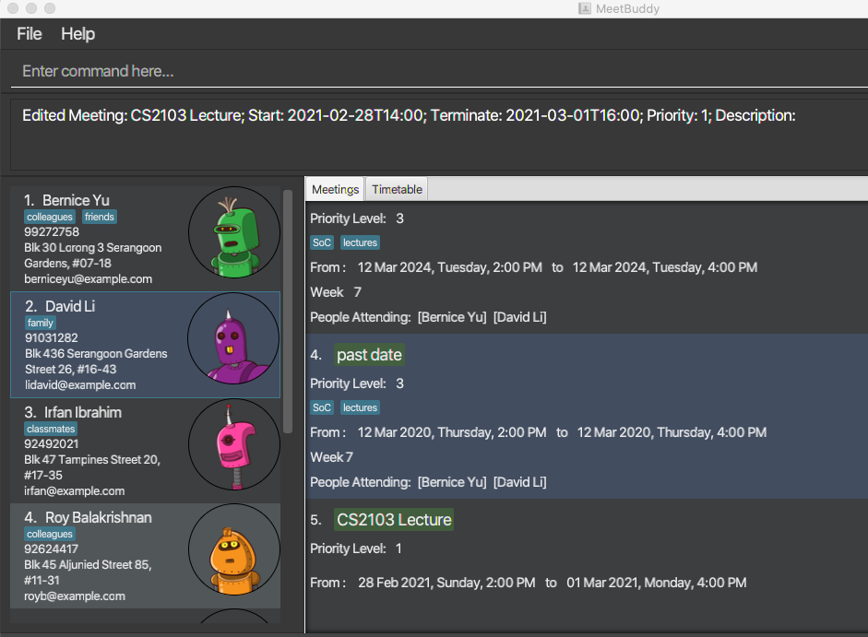The width and height of the screenshot is (868, 637).
Task: Click the 12 Mar 2020 start date text
Action: coord(452,432)
